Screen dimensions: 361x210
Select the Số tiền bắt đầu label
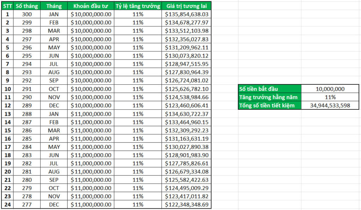tap(270, 89)
